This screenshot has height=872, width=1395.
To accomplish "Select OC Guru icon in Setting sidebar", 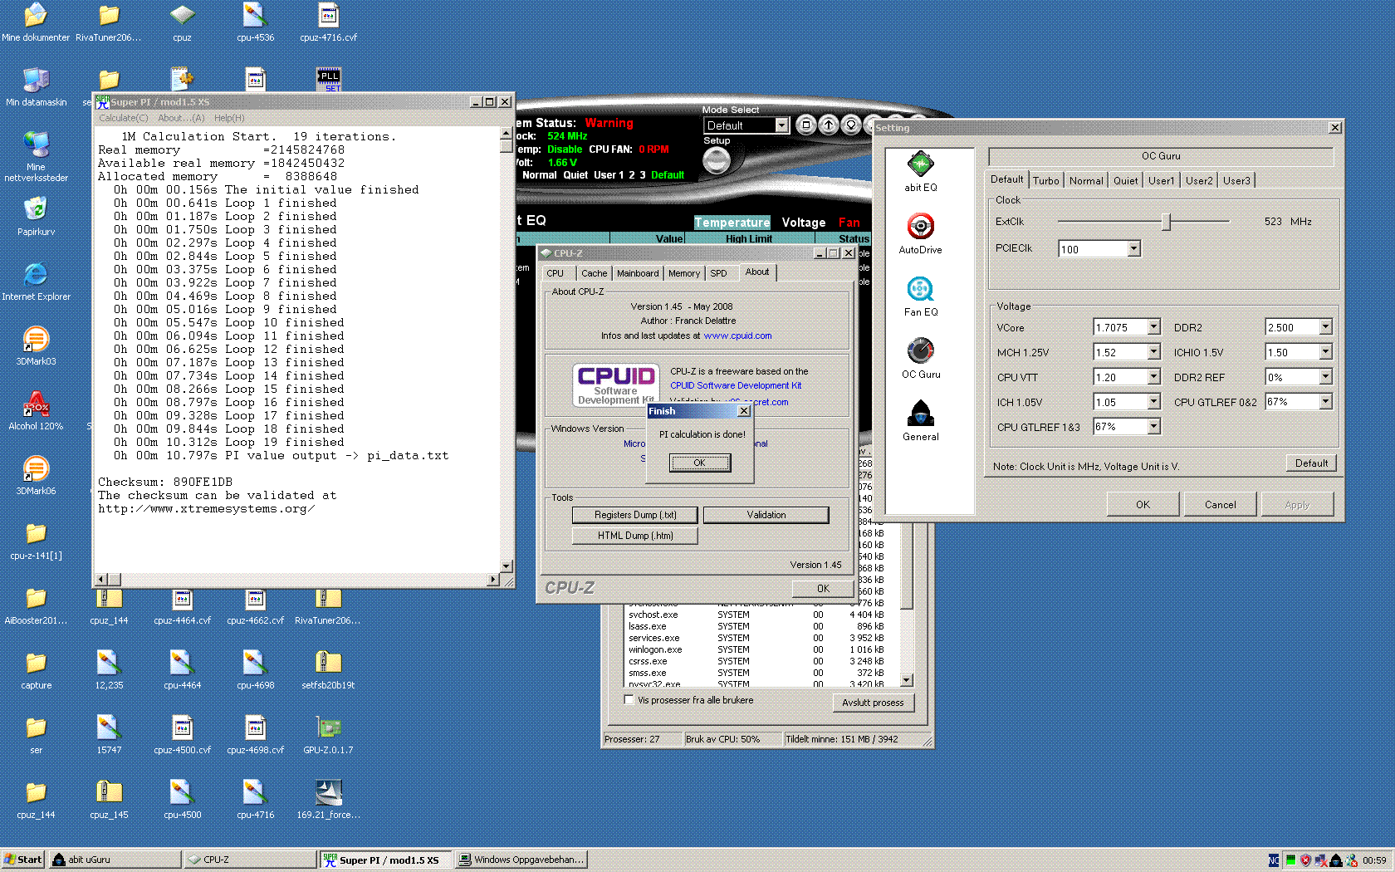I will (920, 359).
